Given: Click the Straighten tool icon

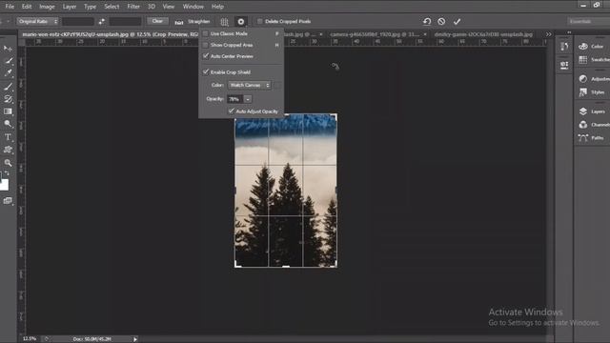Looking at the screenshot, I should [178, 22].
